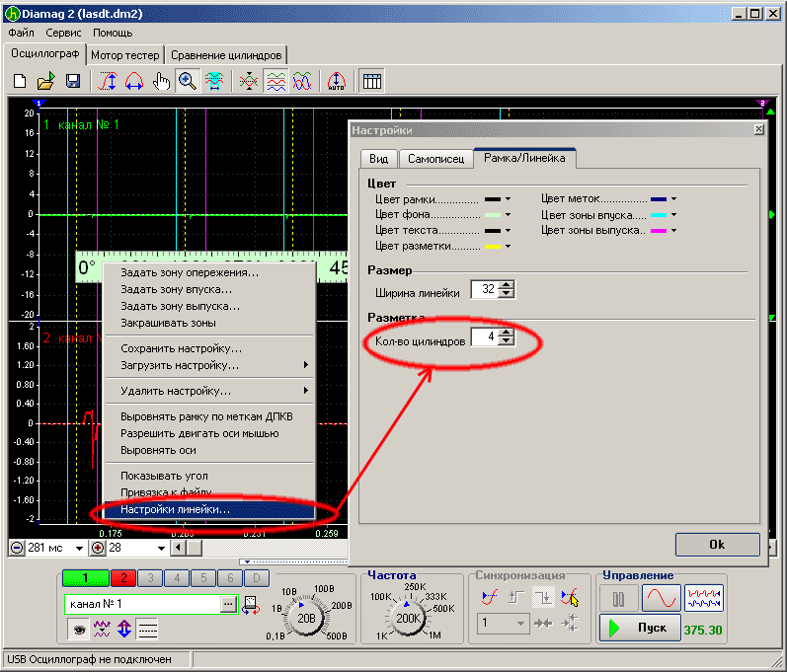Image resolution: width=787 pixels, height=672 pixels.
Task: Open the 28 value dropdown
Action: (161, 549)
